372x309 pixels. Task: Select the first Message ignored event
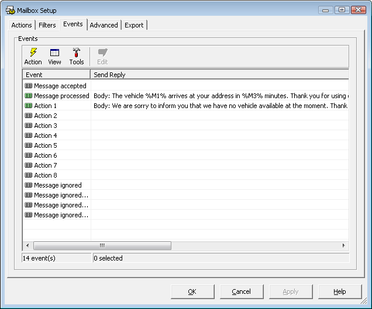click(x=57, y=185)
